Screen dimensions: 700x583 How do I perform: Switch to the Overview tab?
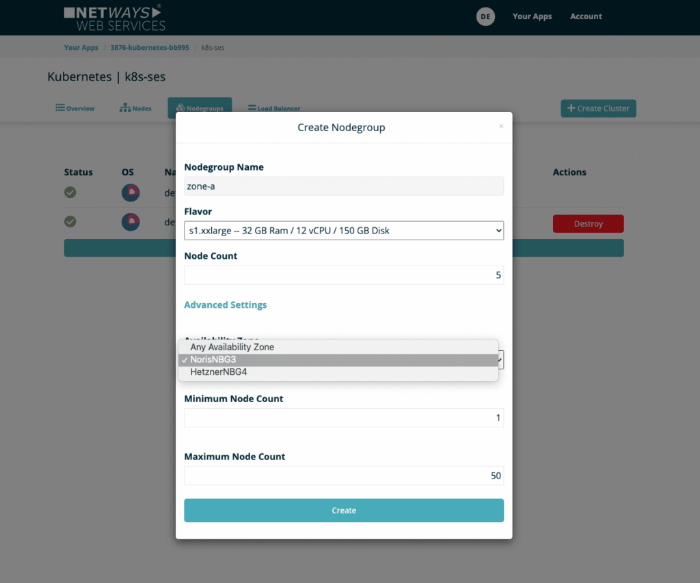pyautogui.click(x=75, y=109)
